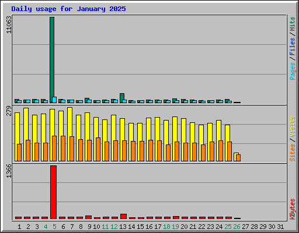This screenshot has height=233, width=299.
Task: Click the orange Sites bar for day 1
Action: (19, 153)
